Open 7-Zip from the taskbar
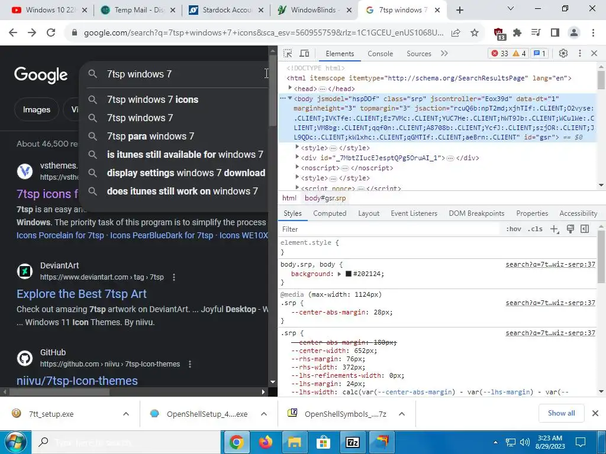 pos(353,442)
